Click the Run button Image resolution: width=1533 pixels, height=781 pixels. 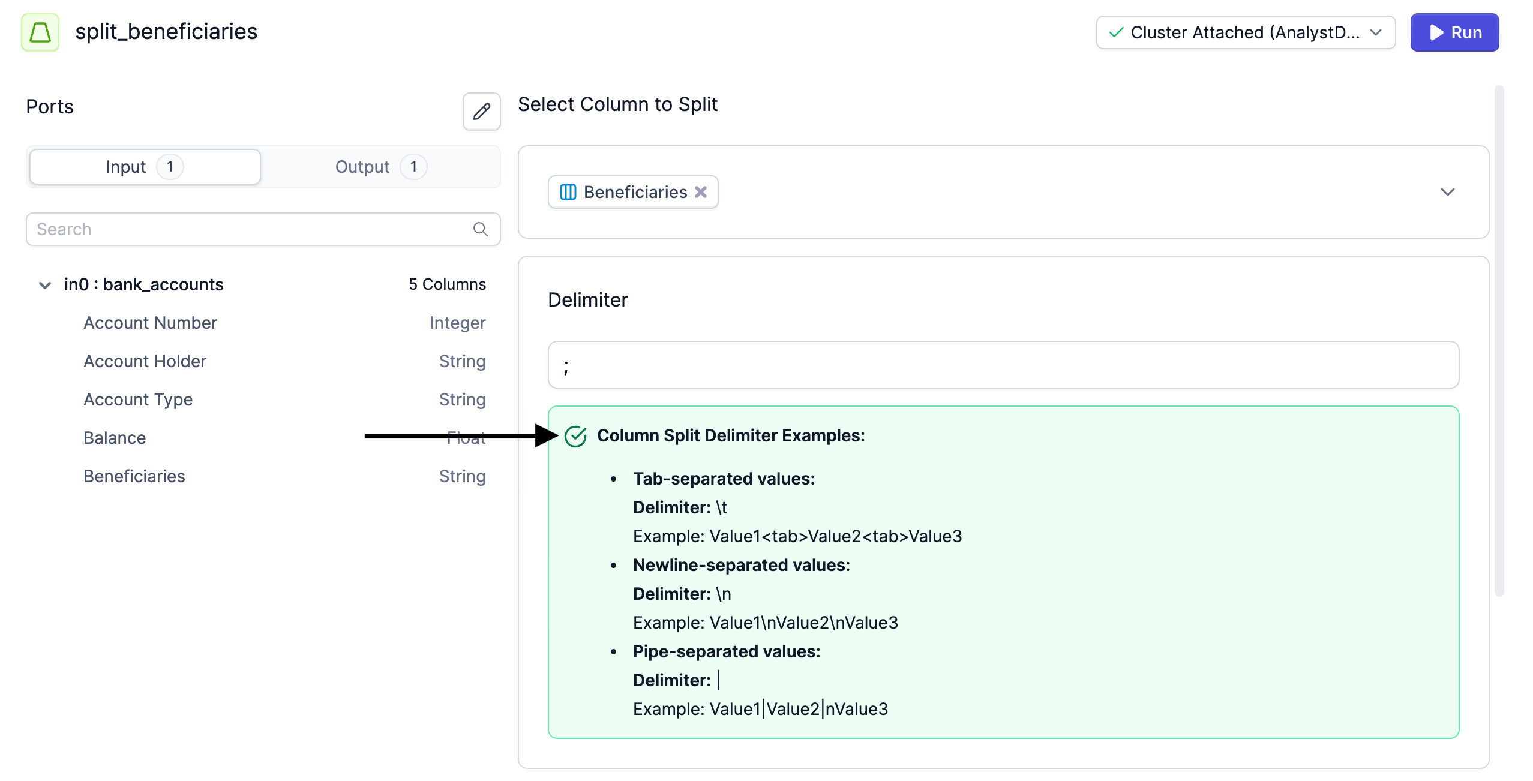(x=1454, y=32)
